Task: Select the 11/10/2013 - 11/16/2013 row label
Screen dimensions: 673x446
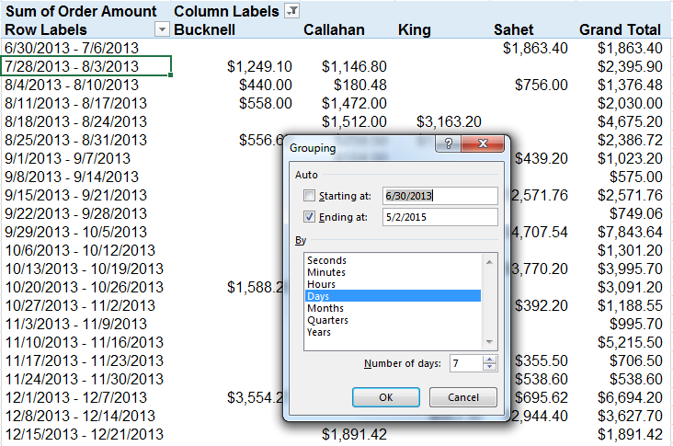Action: (x=85, y=342)
